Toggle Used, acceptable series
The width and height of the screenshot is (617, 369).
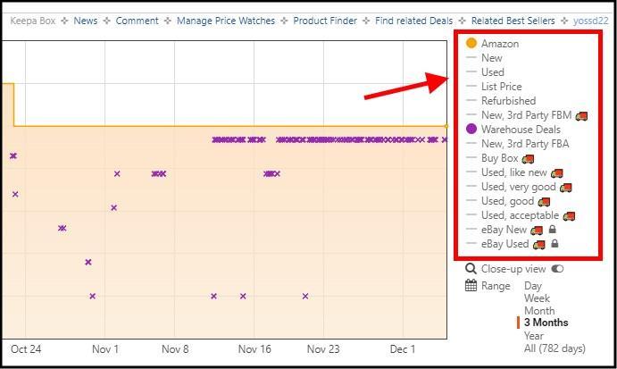520,215
